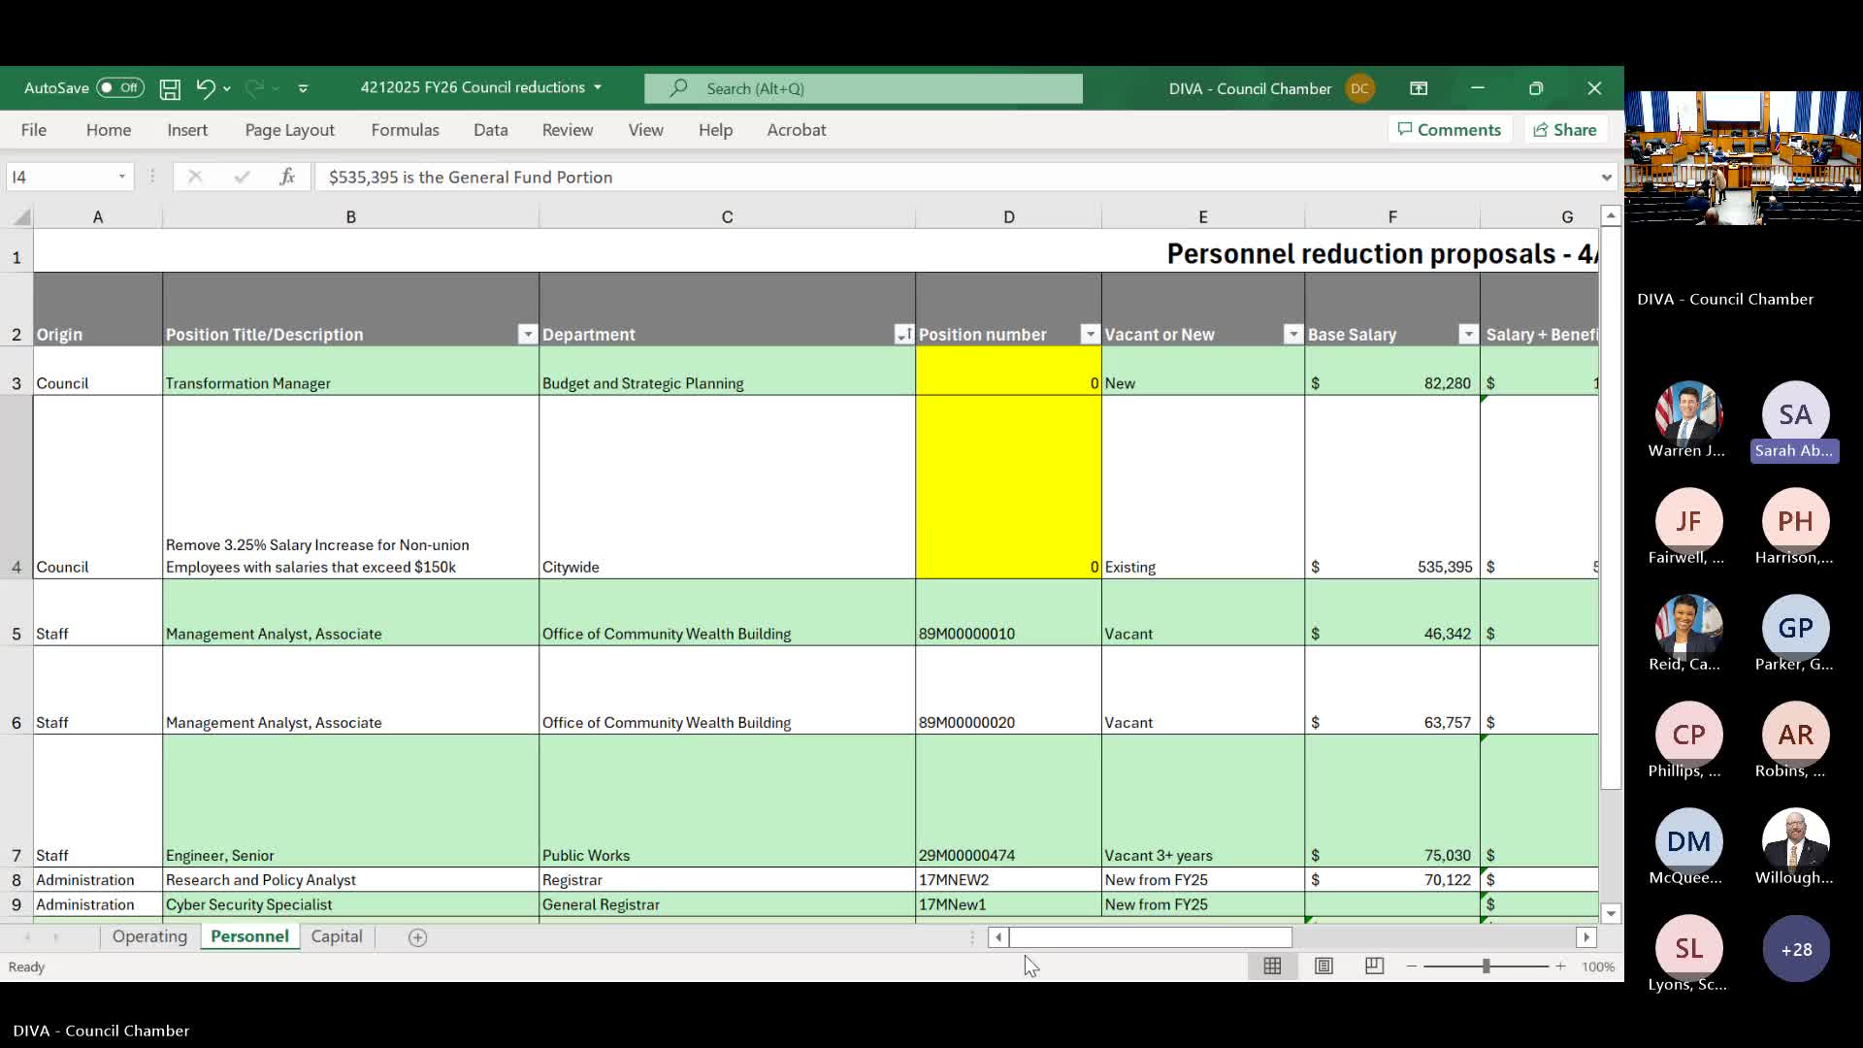The width and height of the screenshot is (1863, 1048).
Task: Open the Data tab
Action: (491, 130)
